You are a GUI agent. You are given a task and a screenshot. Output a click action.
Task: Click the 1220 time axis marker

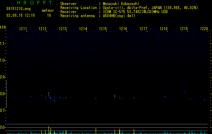pyautogui.click(x=204, y=29)
